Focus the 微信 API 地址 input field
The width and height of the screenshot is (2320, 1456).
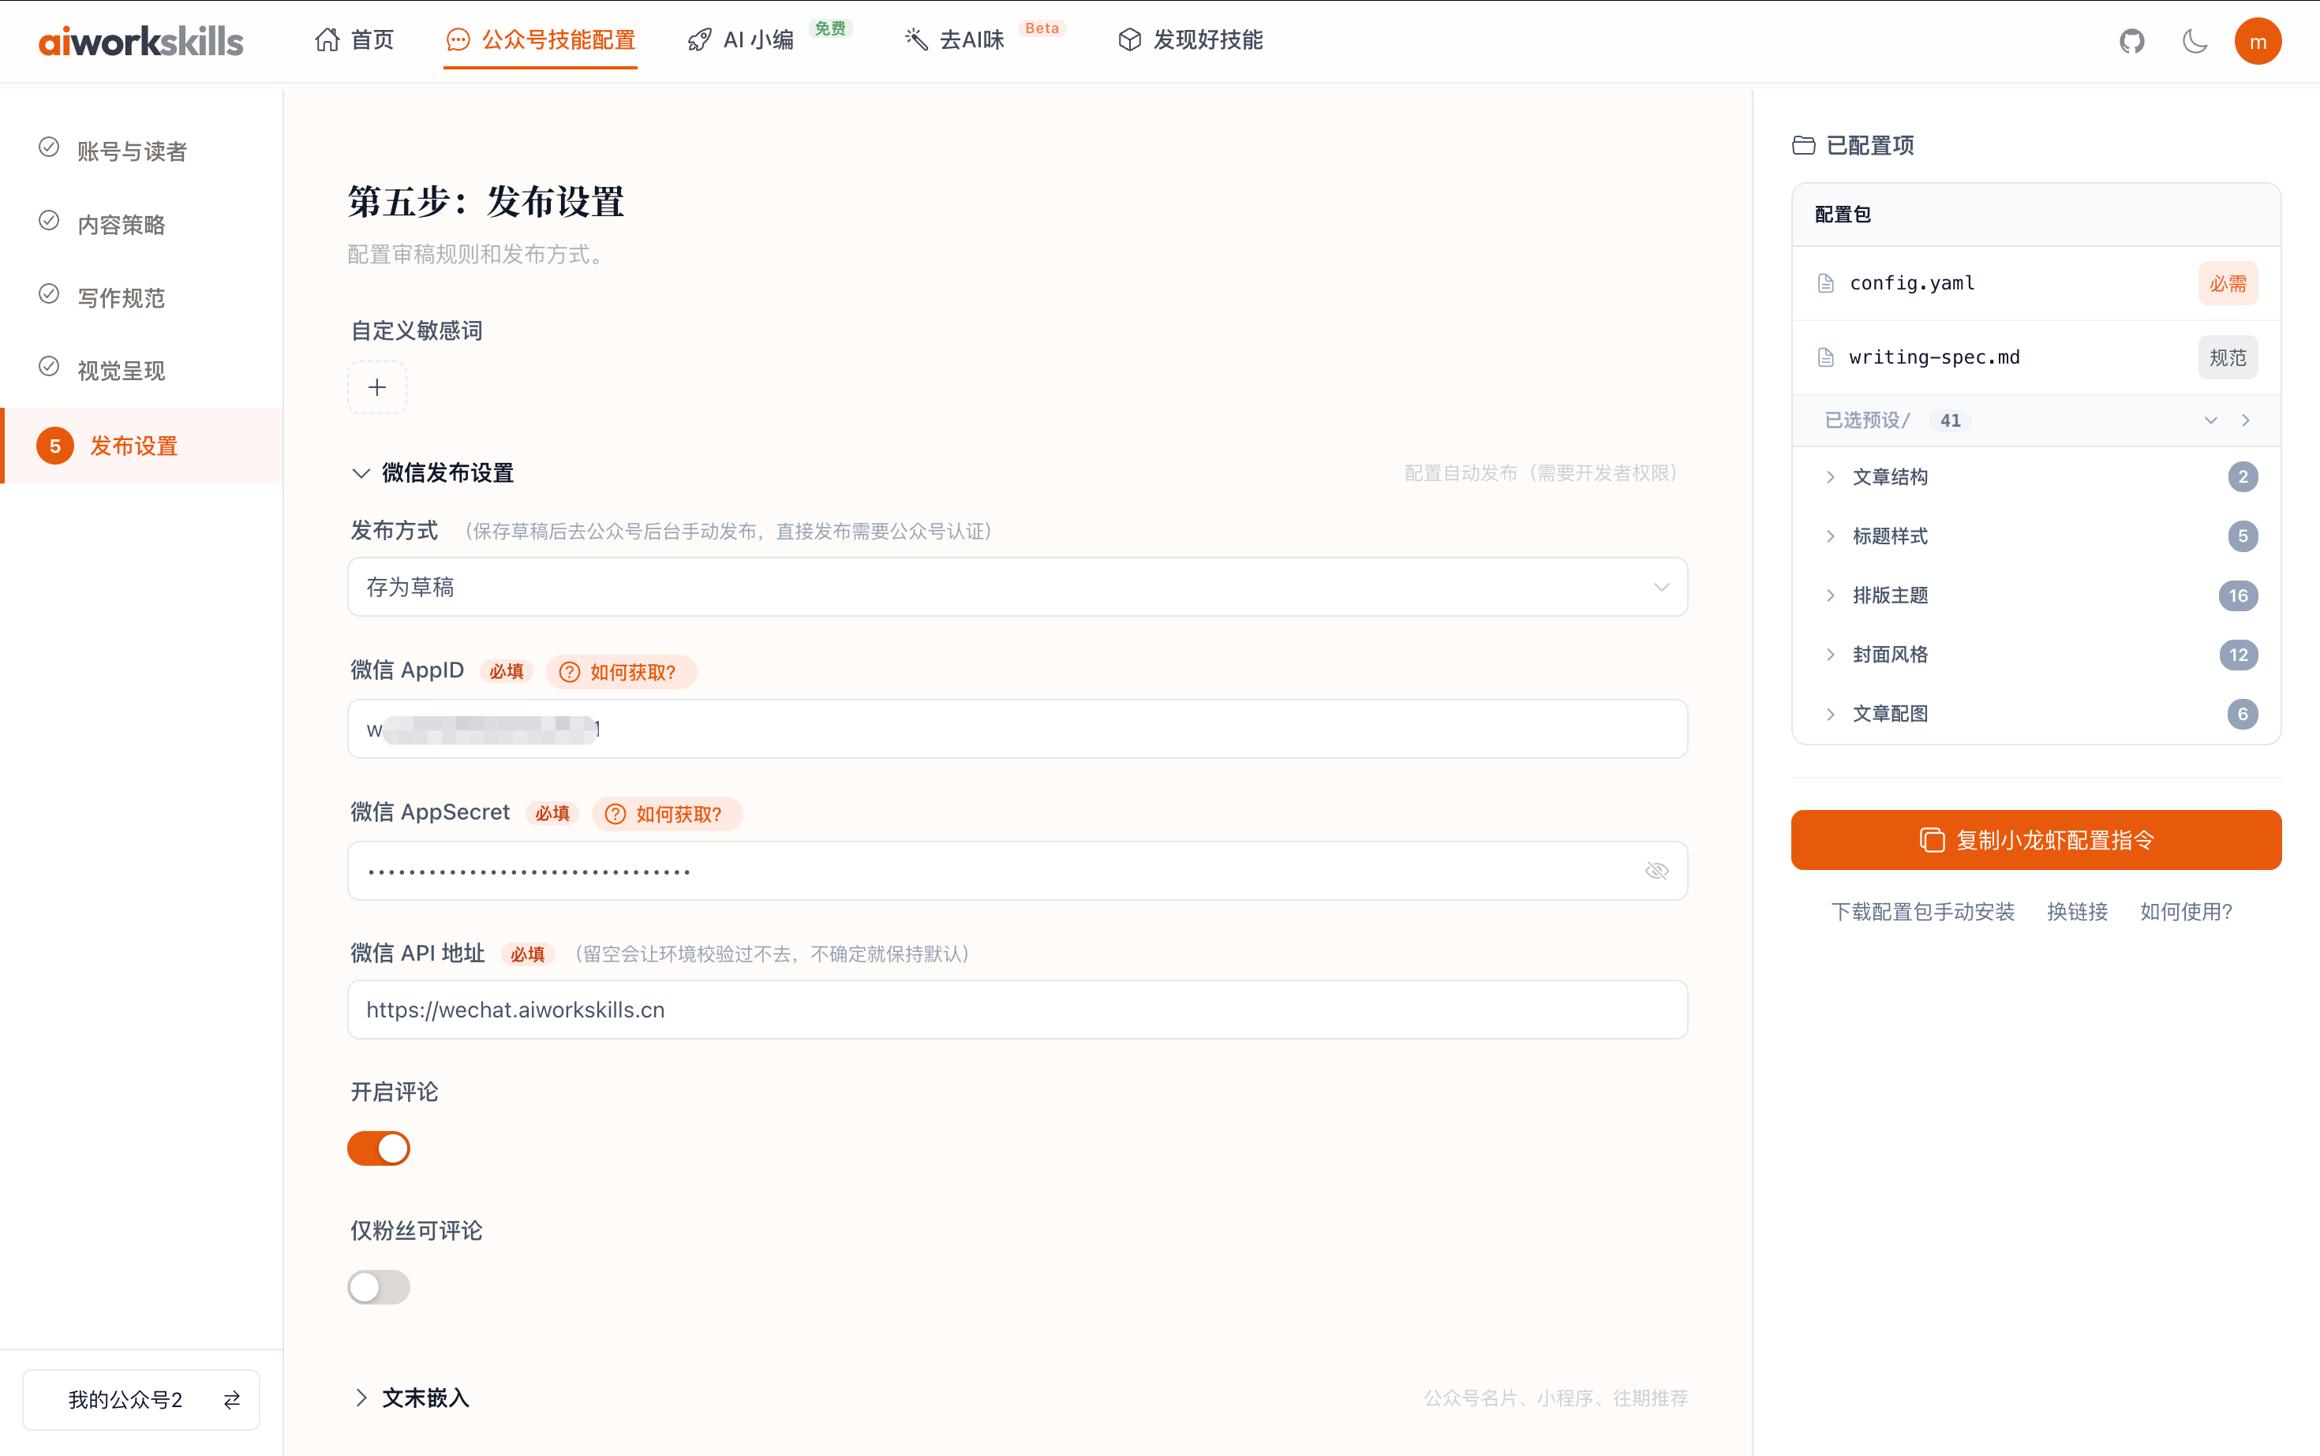pos(1017,1010)
